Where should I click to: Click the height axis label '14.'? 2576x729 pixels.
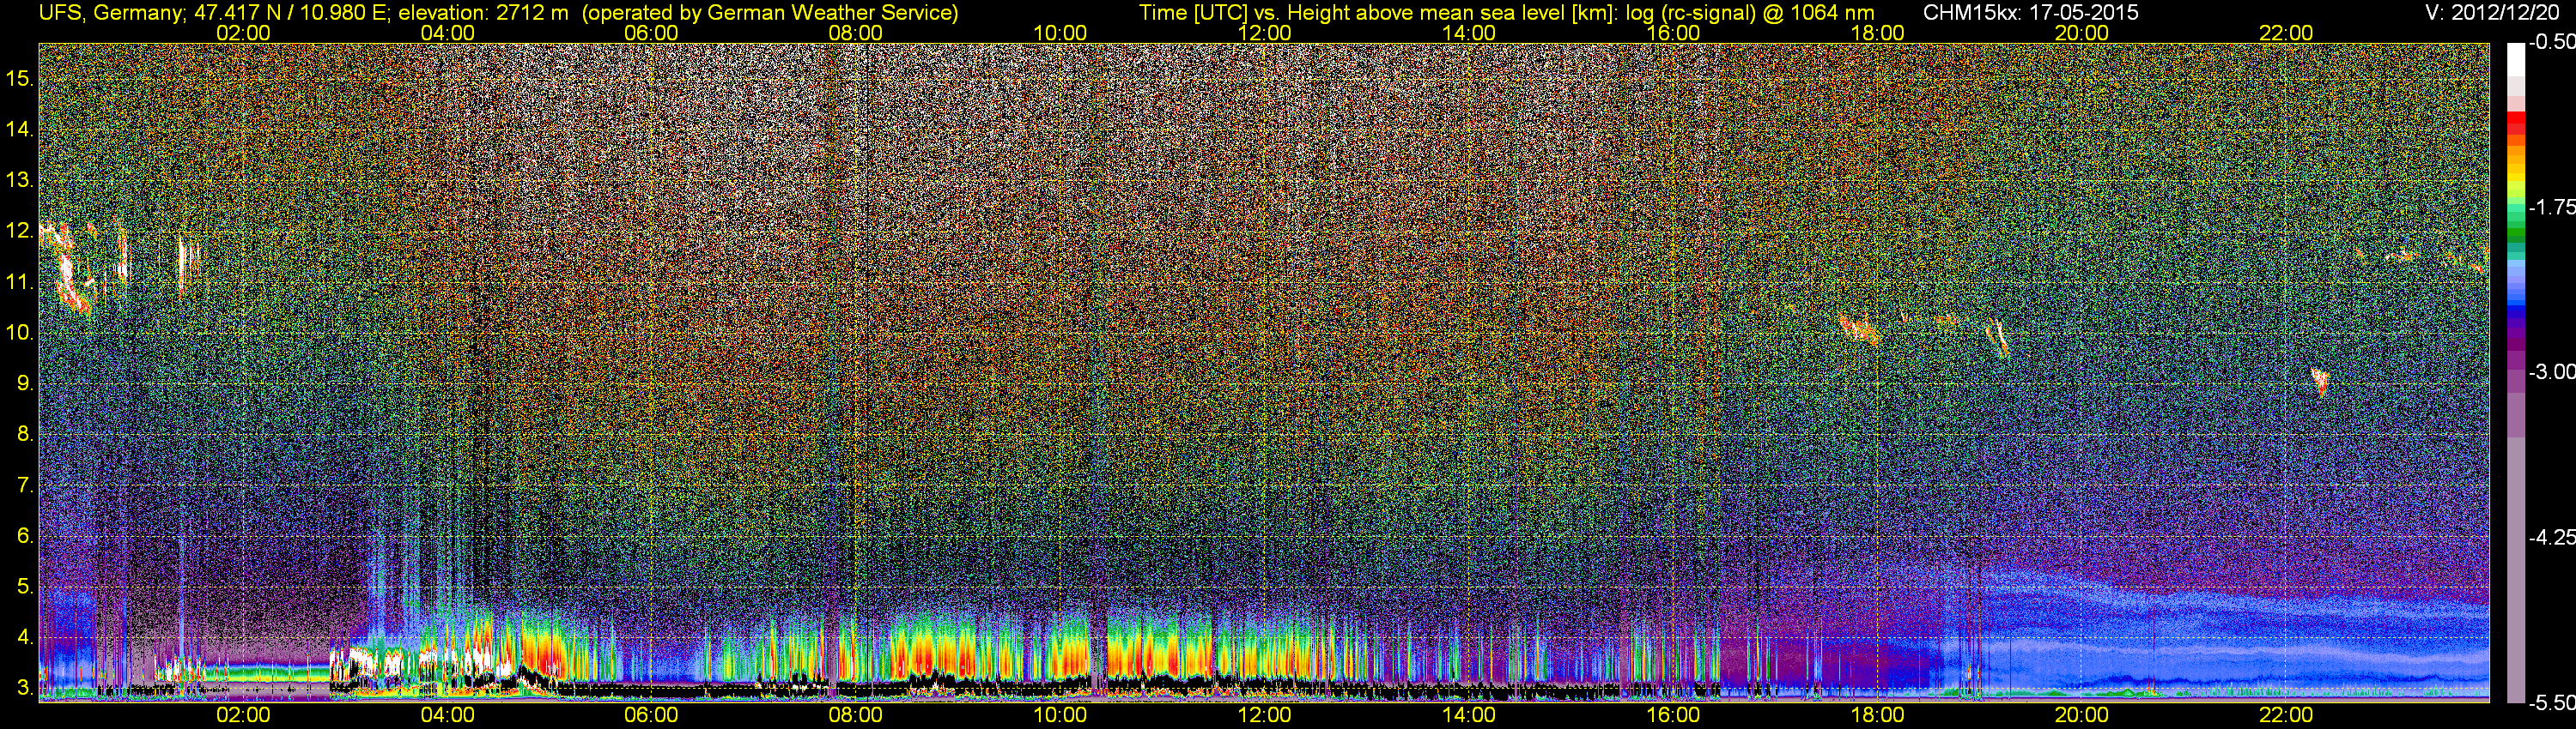(x=20, y=129)
